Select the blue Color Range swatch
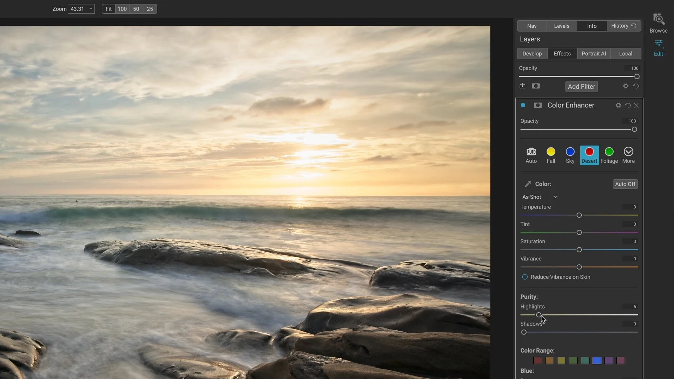The image size is (674, 379). pos(597,360)
